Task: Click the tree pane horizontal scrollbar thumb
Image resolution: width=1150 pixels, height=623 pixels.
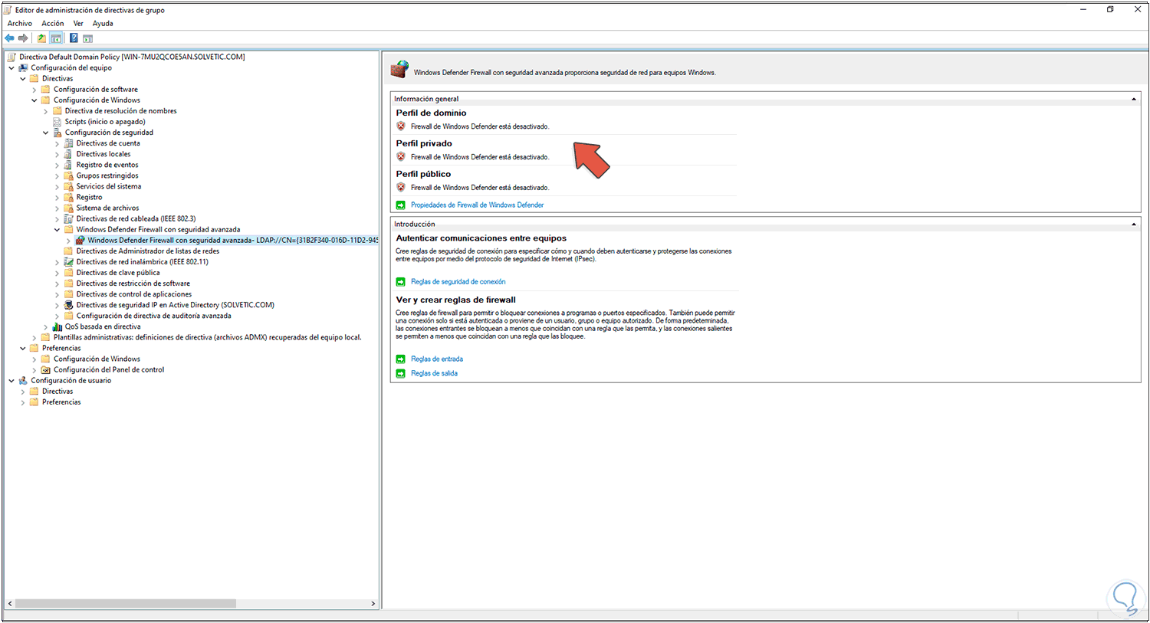Action: [x=126, y=604]
